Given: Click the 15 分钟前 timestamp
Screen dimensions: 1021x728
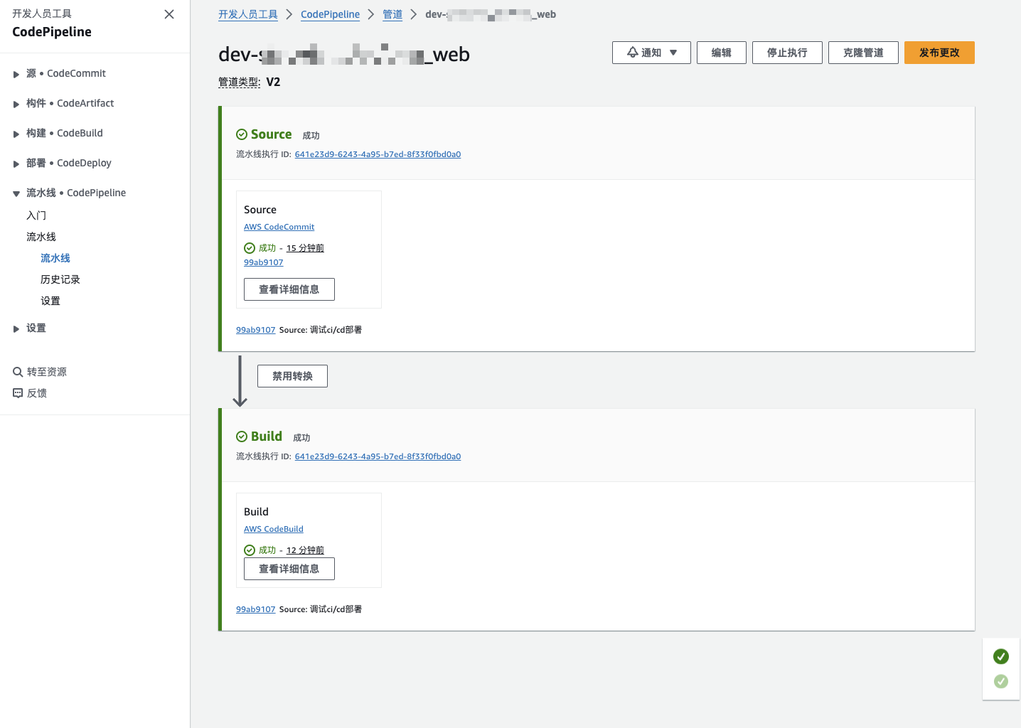Looking at the screenshot, I should click(305, 248).
